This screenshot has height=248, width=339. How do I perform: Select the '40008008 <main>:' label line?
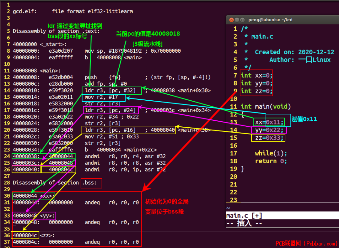[37, 71]
